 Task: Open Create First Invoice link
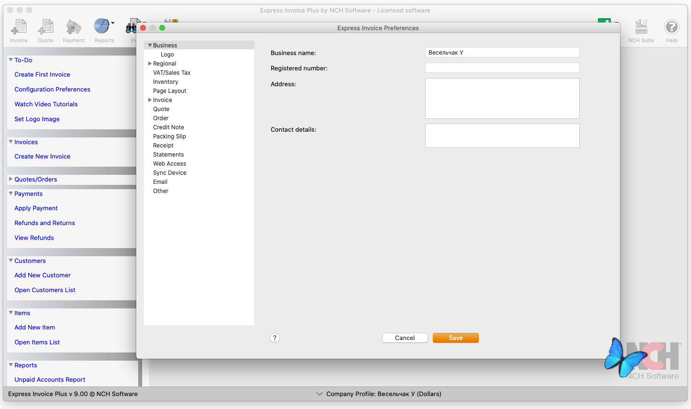(42, 75)
